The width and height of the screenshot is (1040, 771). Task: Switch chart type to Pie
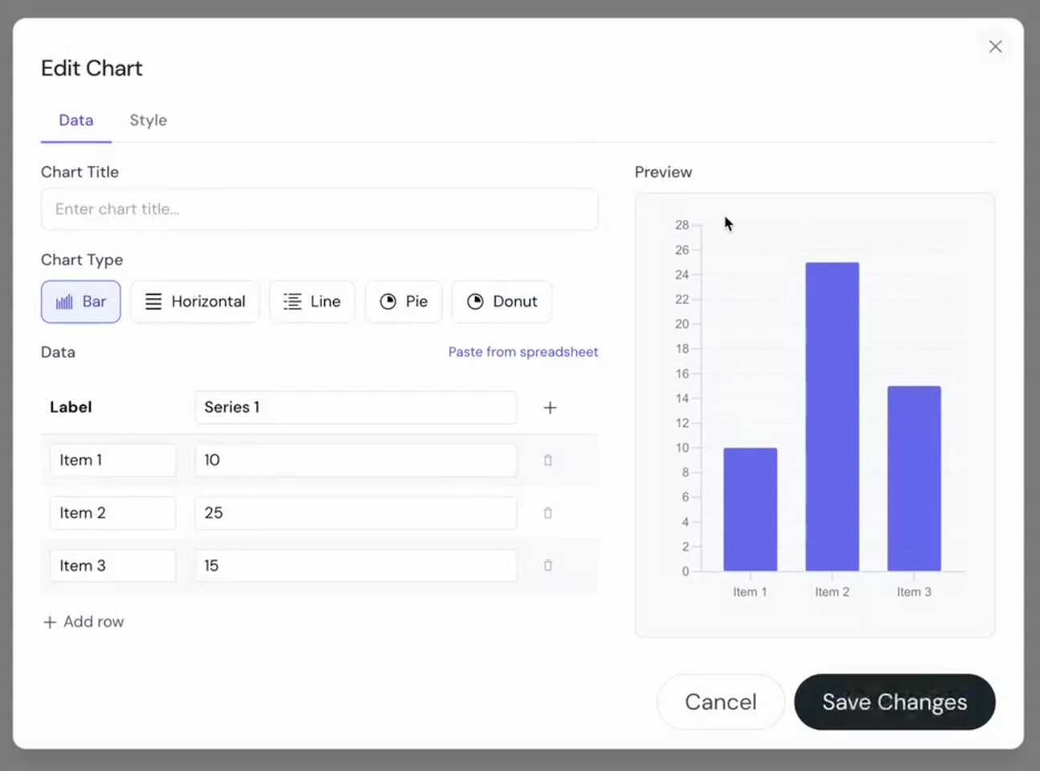click(404, 302)
